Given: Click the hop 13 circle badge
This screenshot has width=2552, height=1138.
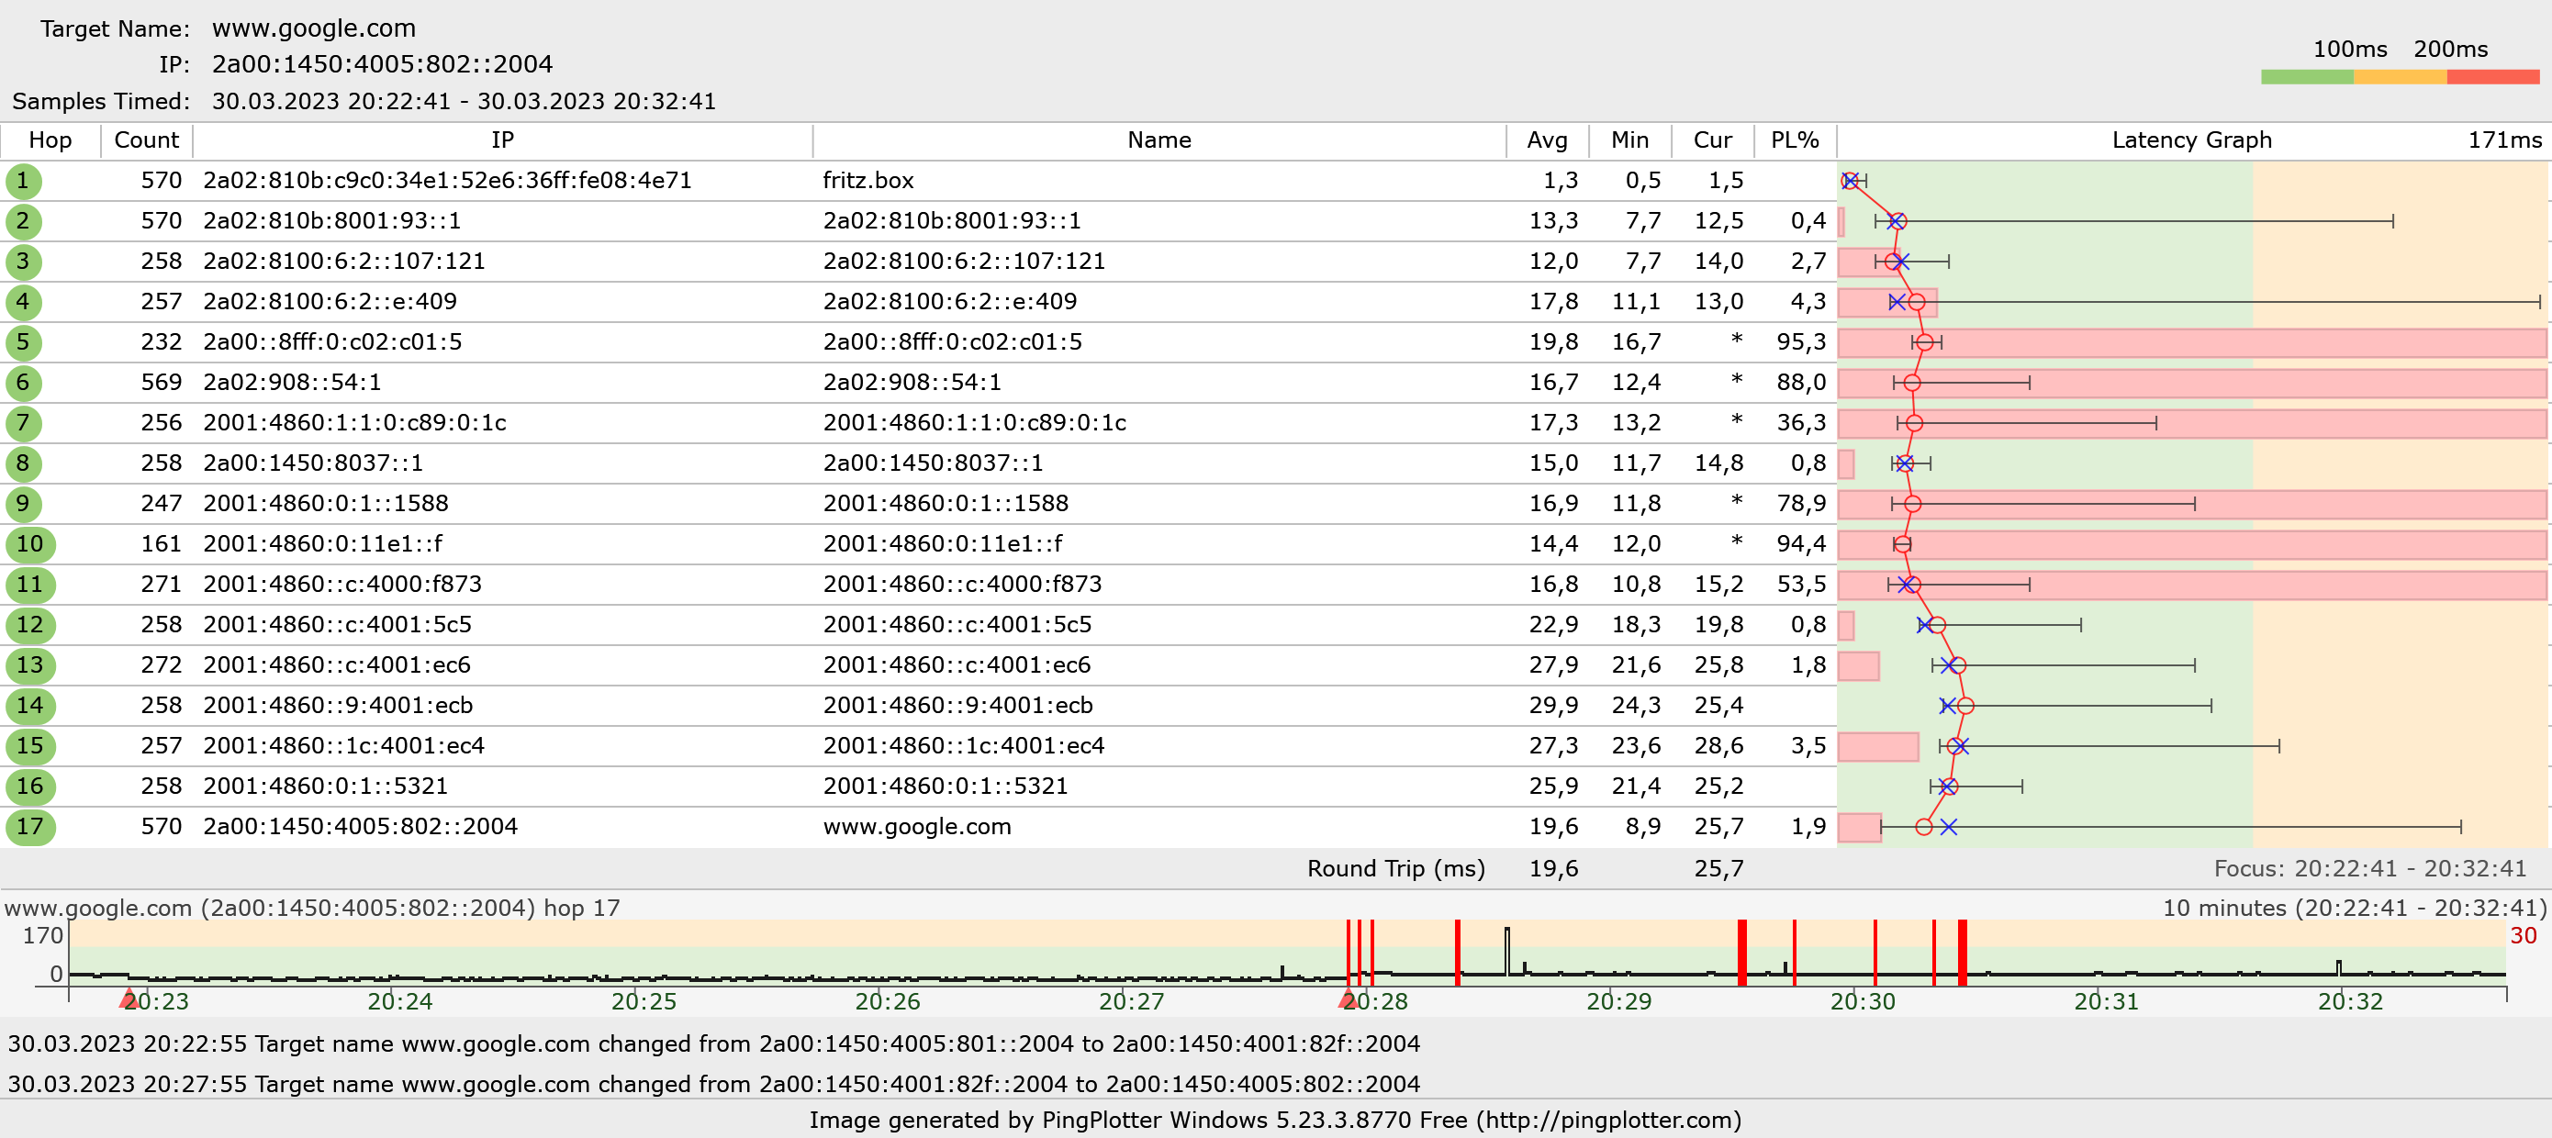Looking at the screenshot, I should [x=29, y=665].
